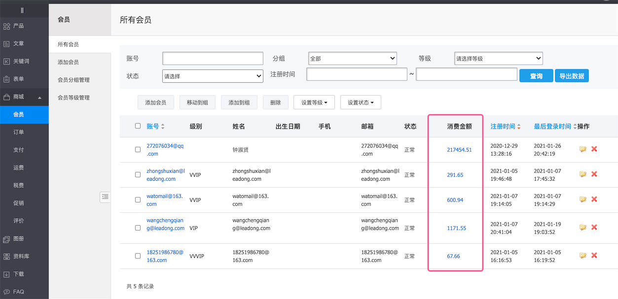The width and height of the screenshot is (618, 299).
Task: Click the red delete icon for zhongshuxian row
Action: pos(594,174)
